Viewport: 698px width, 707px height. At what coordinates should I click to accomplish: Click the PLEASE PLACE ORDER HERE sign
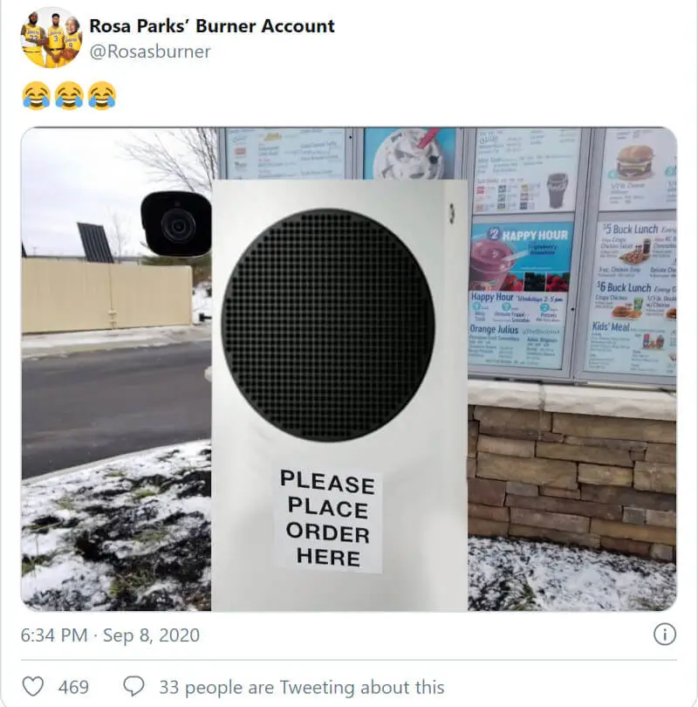pos(327,518)
